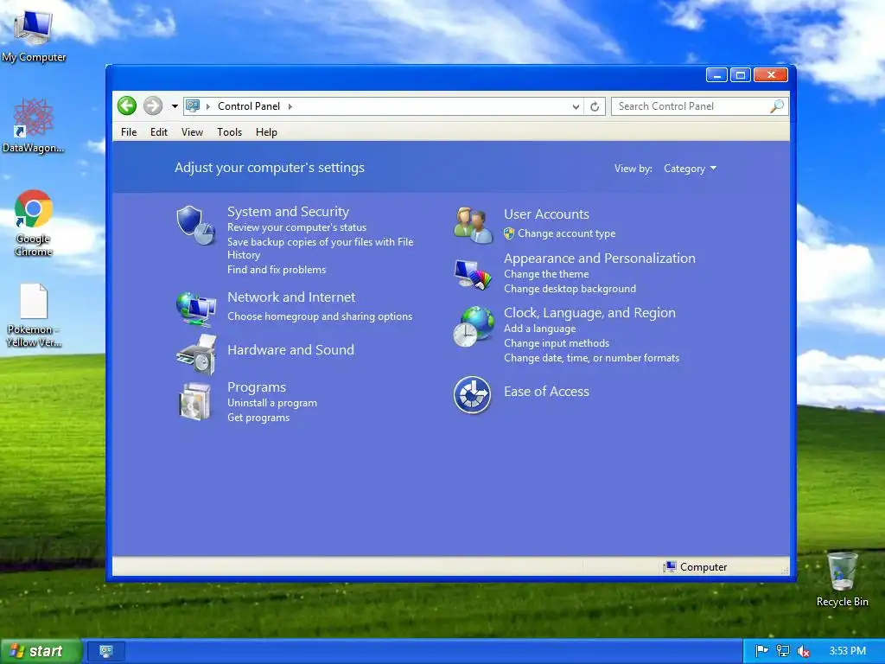This screenshot has width=885, height=664.
Task: Click the Network and Internet globe icon
Action: point(196,309)
